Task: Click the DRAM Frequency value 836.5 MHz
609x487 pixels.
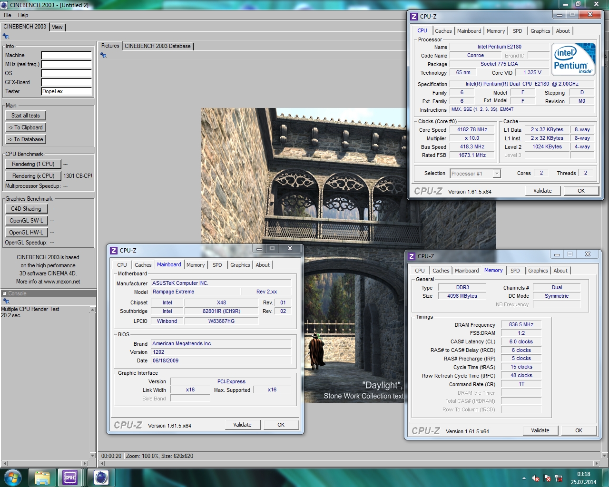Action: coord(521,325)
